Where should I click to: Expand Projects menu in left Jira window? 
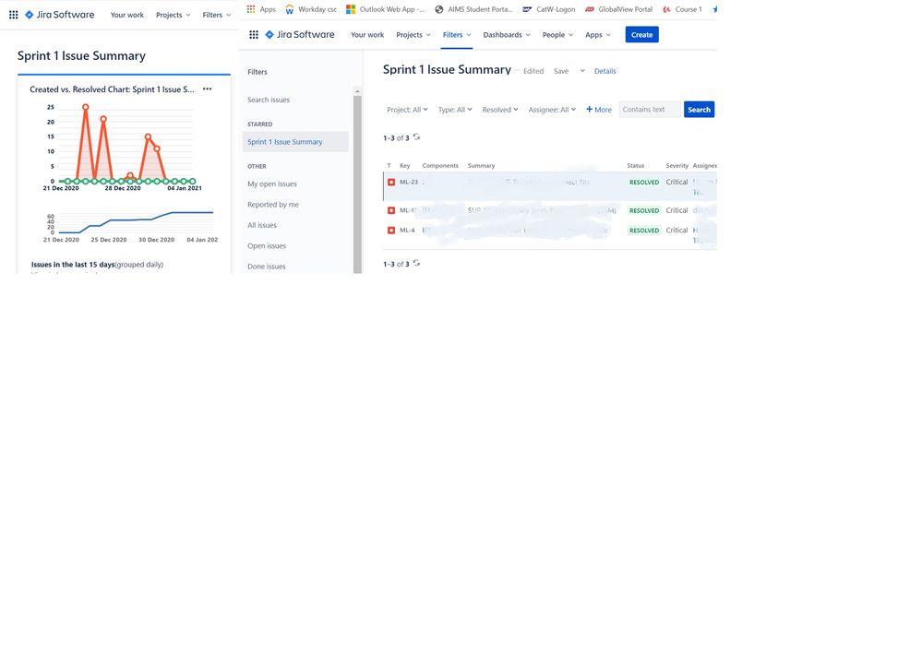173,15
